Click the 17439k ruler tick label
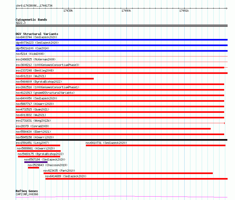 (x=68, y=11)
